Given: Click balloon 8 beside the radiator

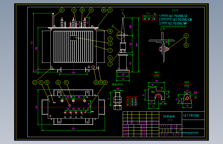Looking at the screenshot, I should pyautogui.click(x=110, y=44).
